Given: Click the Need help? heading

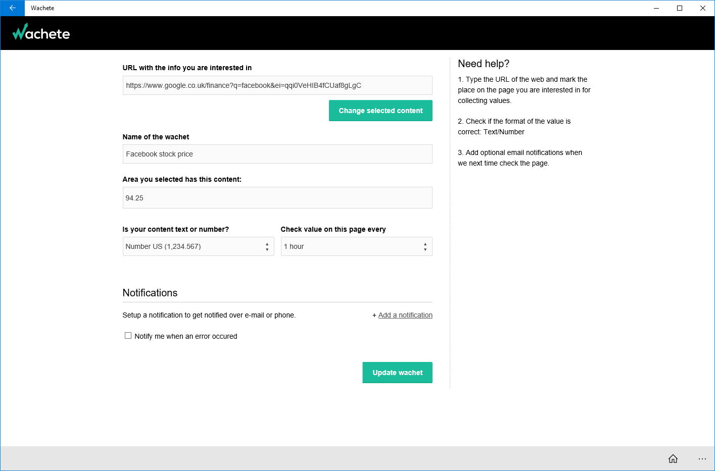Looking at the screenshot, I should pyautogui.click(x=484, y=64).
